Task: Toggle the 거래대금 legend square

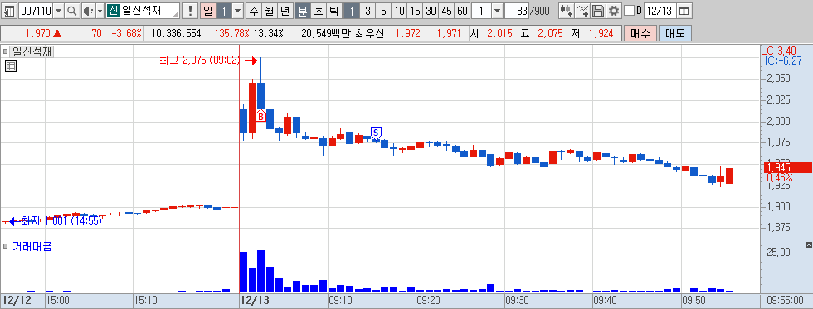Action: (6, 246)
